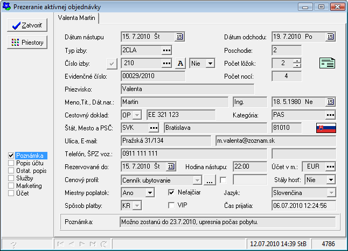The width and height of the screenshot is (348, 251).
Task: Browse room numbers next to 210
Action: tap(166, 64)
